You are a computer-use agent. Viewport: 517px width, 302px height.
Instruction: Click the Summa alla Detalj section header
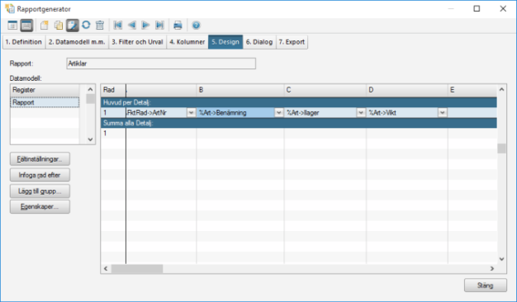299,123
